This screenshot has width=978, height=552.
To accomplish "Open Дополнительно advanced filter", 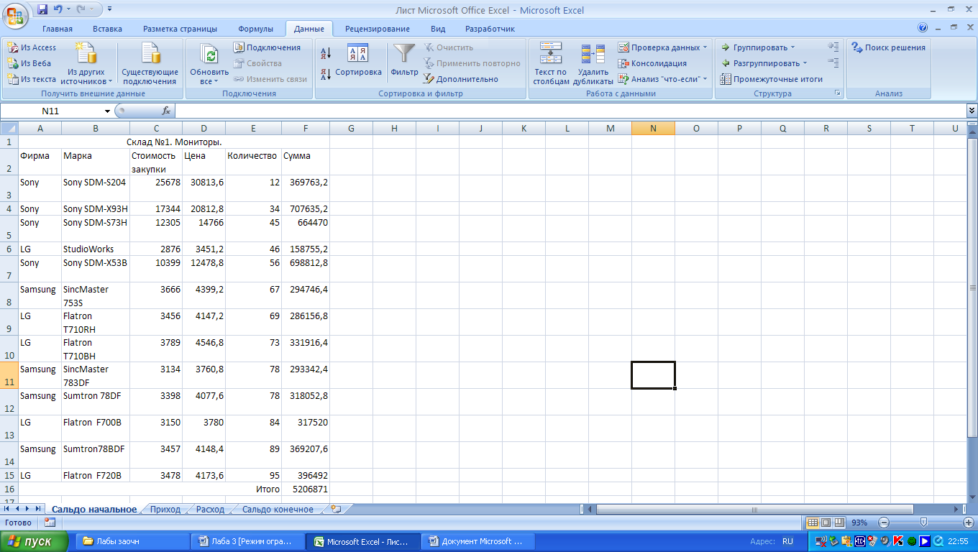I will pyautogui.click(x=460, y=79).
